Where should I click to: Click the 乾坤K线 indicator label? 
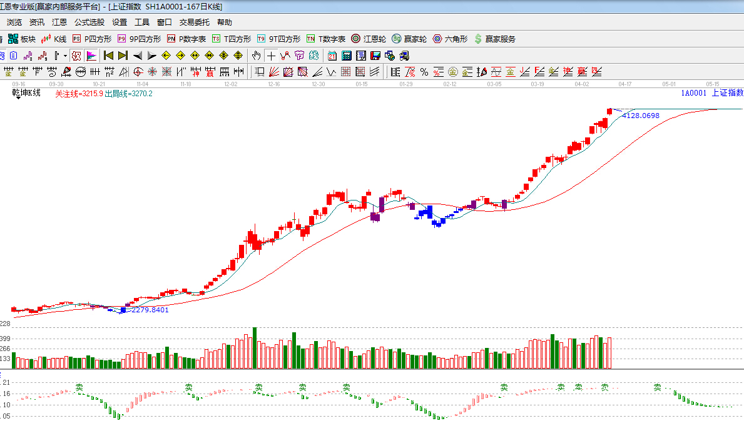[26, 93]
